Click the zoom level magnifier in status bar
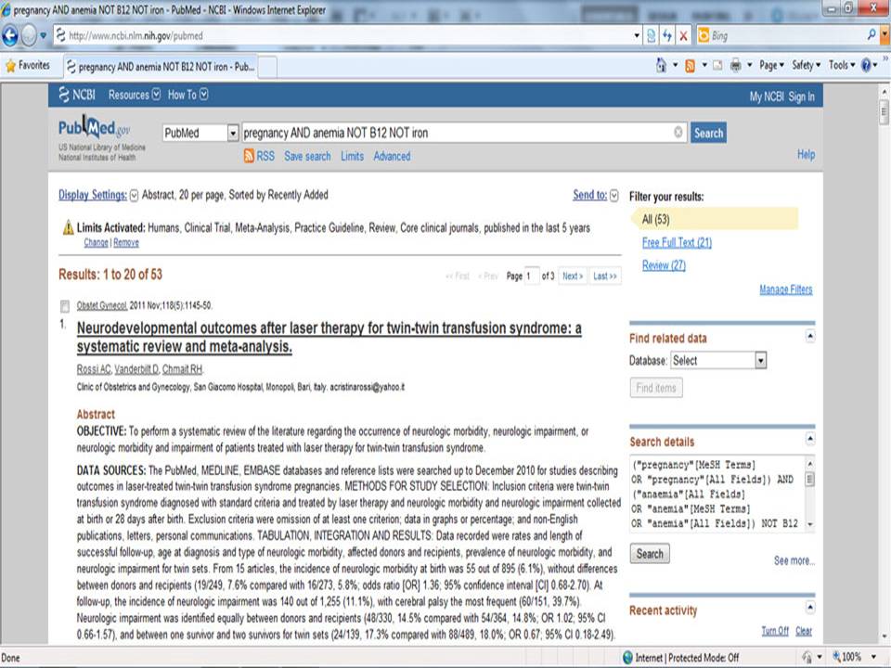The height and width of the screenshot is (668, 891). [837, 657]
